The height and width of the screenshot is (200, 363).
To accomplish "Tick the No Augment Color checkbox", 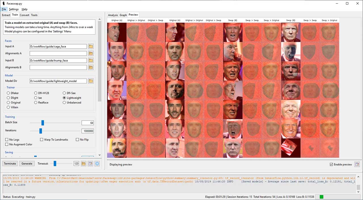I will pos(7,145).
